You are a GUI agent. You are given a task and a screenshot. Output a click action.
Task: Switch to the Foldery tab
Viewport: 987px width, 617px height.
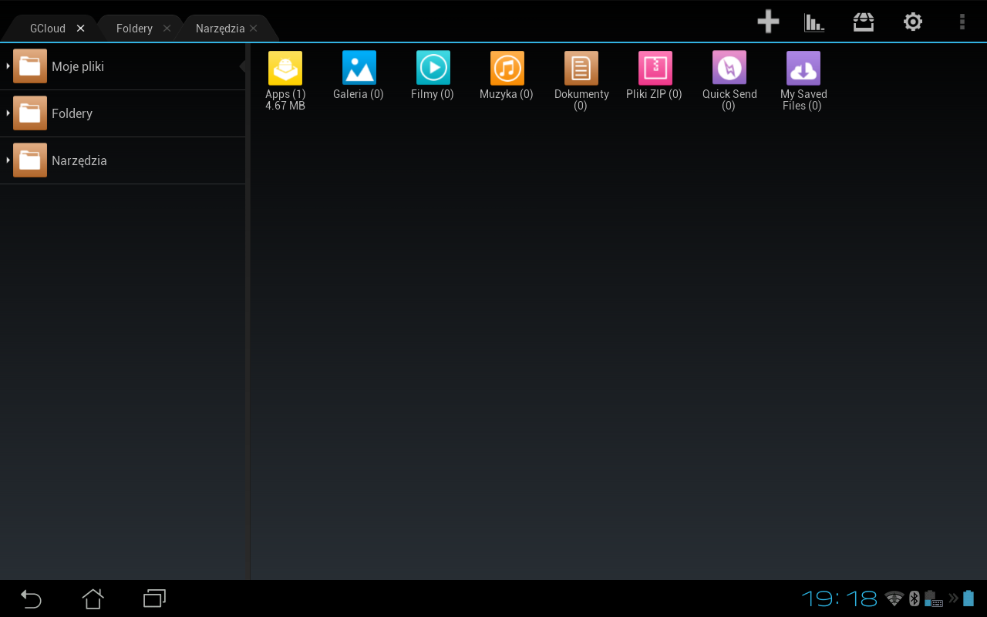click(134, 28)
